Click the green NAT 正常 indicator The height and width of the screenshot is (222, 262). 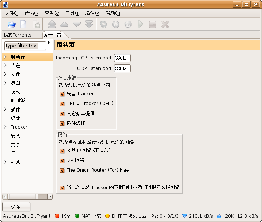77,216
